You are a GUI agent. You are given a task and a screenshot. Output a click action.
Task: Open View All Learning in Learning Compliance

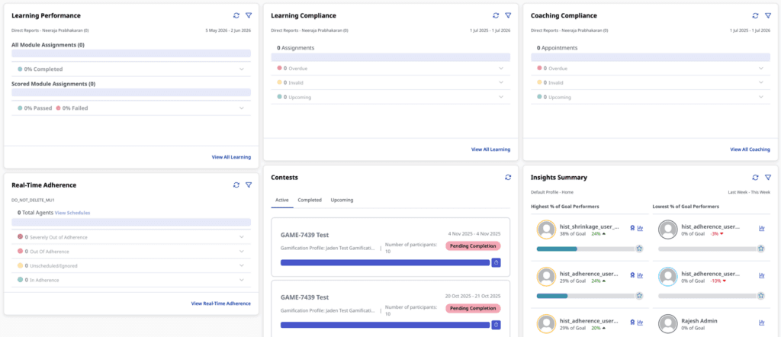point(490,149)
